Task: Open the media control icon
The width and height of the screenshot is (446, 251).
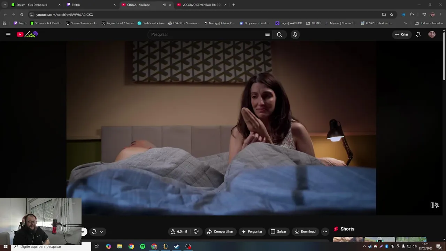Action: [x=424, y=15]
